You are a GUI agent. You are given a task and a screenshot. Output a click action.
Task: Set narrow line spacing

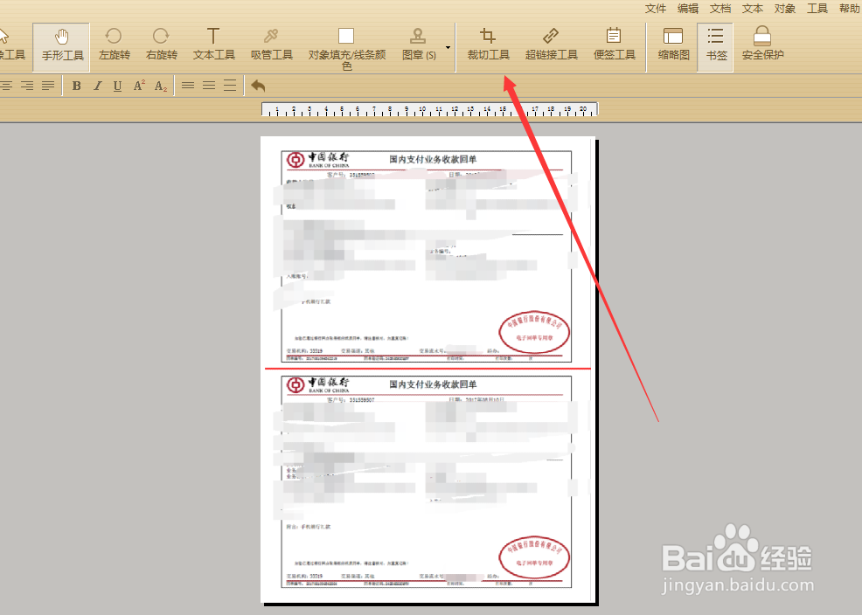pos(188,86)
